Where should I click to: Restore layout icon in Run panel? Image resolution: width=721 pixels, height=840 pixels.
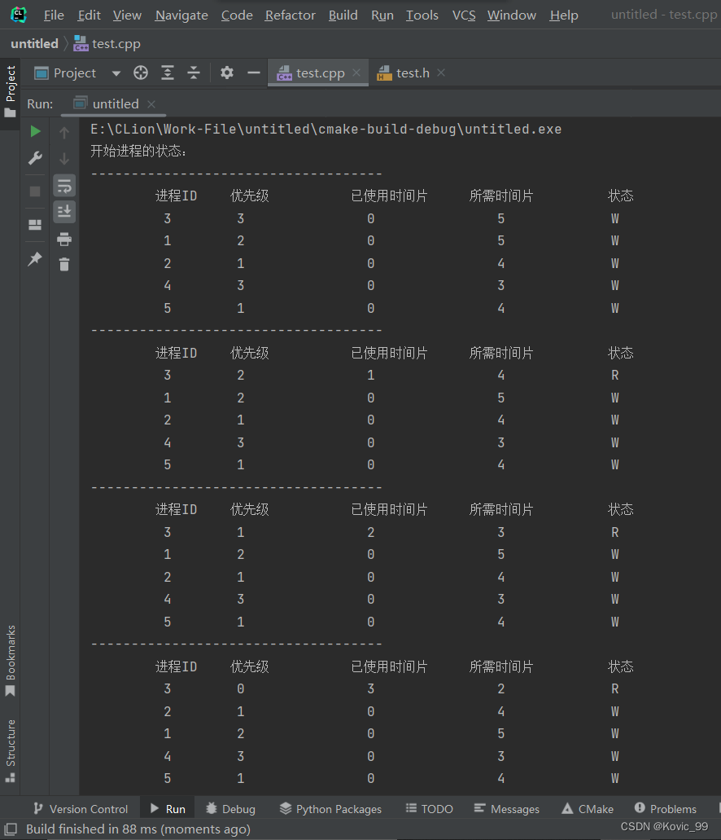35,225
